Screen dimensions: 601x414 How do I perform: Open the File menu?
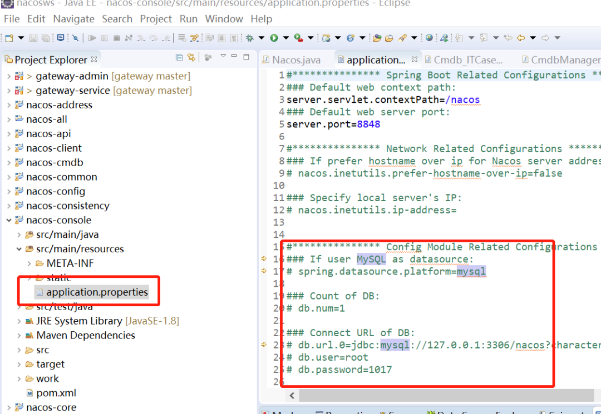pyautogui.click(x=12, y=19)
